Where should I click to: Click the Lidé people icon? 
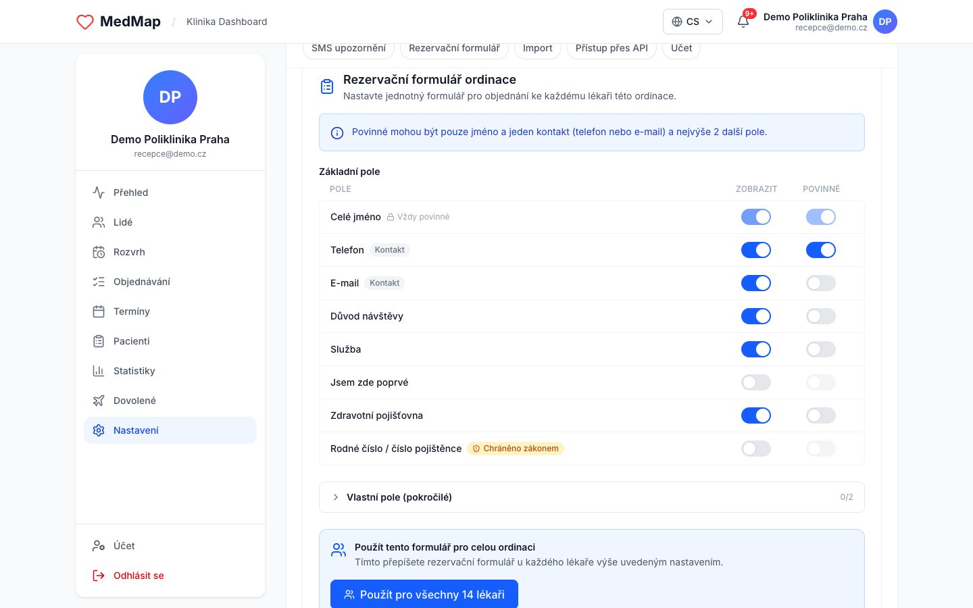click(99, 222)
